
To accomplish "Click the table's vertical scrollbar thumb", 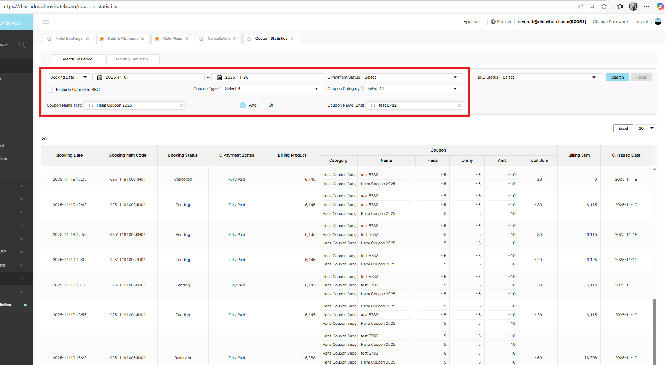I will [x=654, y=332].
